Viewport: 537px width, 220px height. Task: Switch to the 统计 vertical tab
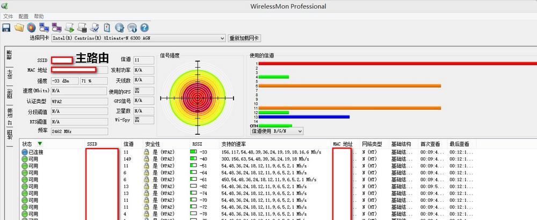click(x=10, y=75)
